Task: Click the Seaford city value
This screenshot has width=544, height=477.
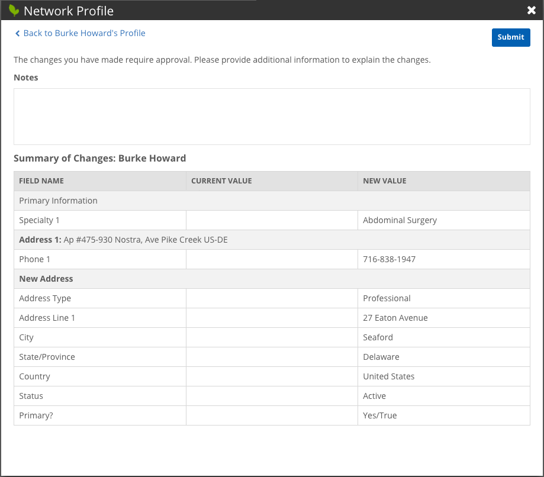Action: click(x=378, y=337)
